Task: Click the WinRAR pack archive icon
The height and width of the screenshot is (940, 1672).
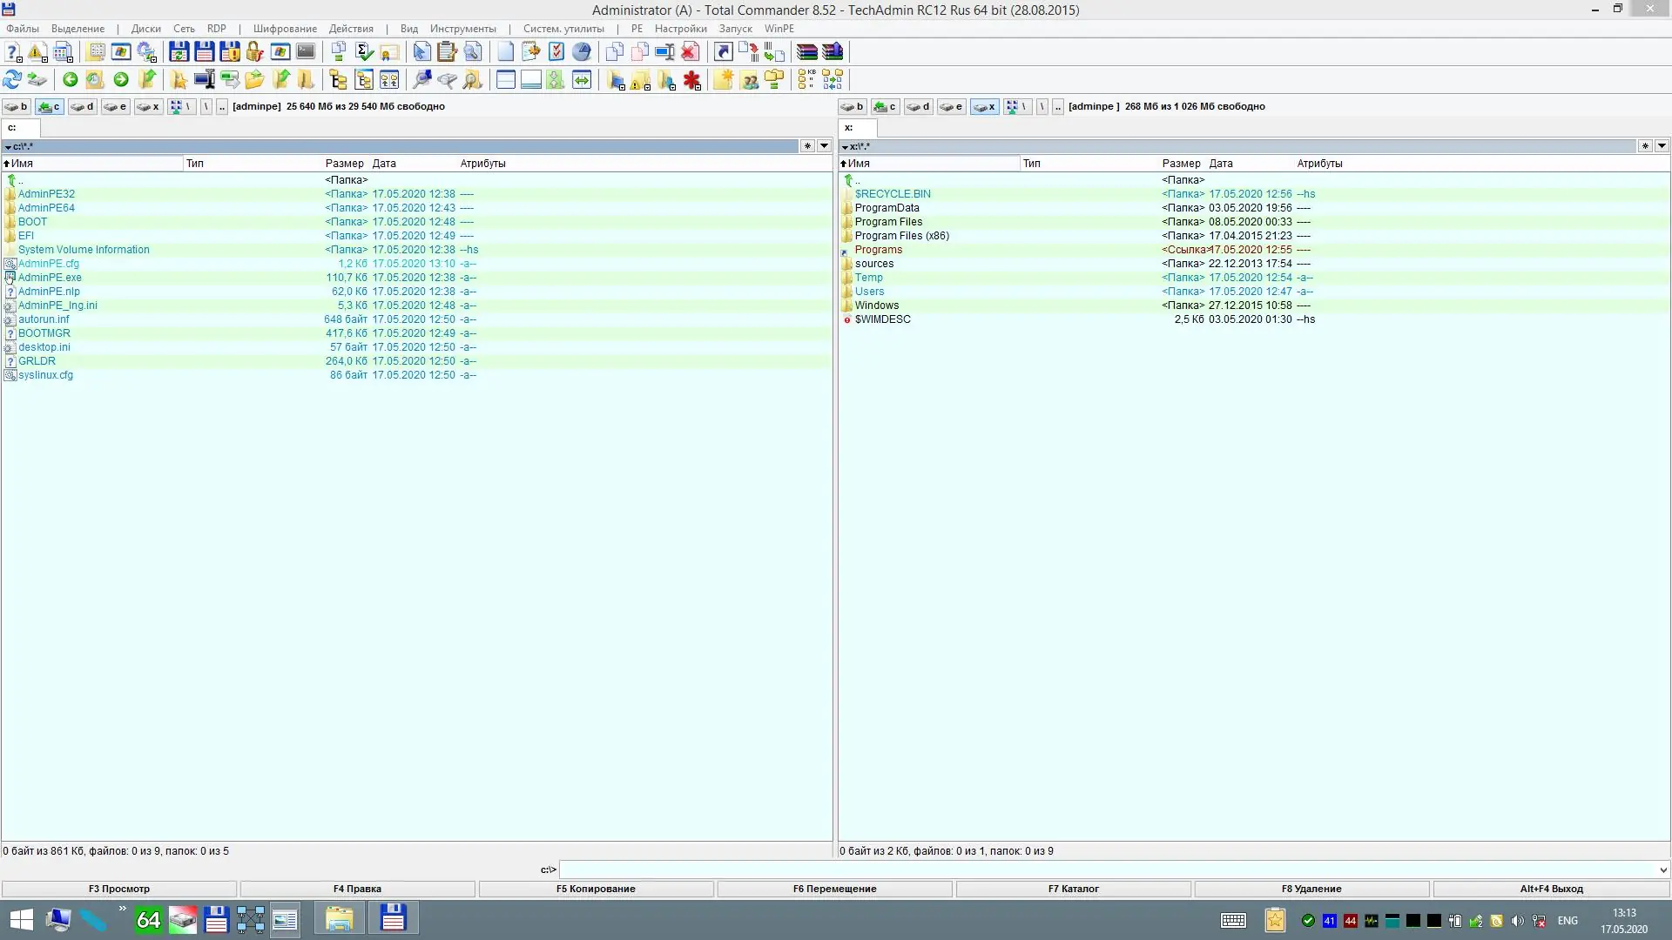Action: click(807, 52)
